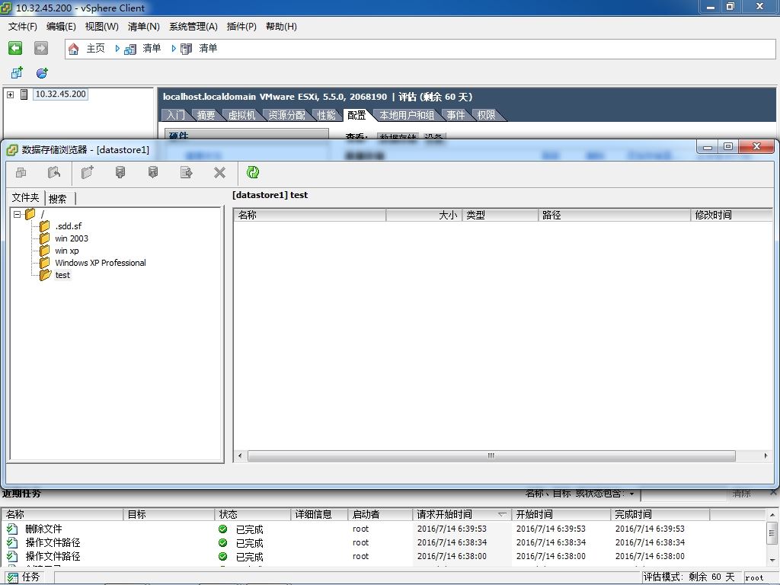
Task: Switch to the 权限 tab
Action: (x=486, y=116)
